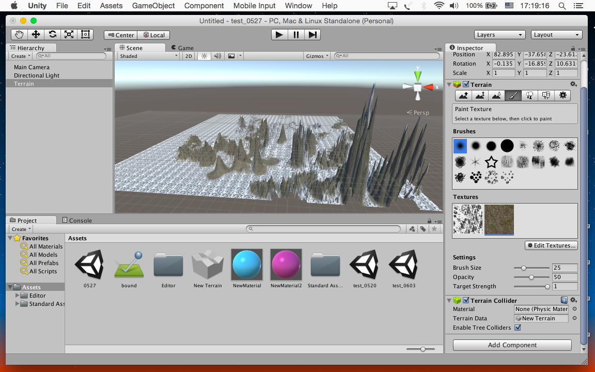Select the Hand tool in toolbar
Screen dimensions: 595x372
(x=19, y=35)
